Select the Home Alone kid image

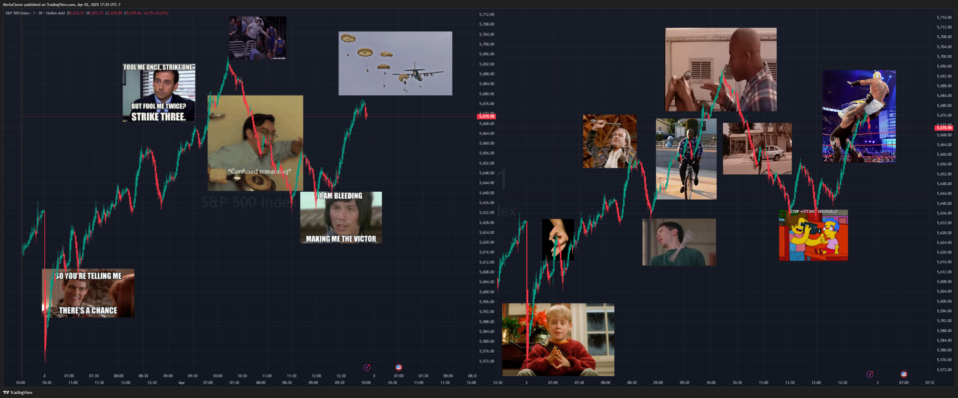558,340
